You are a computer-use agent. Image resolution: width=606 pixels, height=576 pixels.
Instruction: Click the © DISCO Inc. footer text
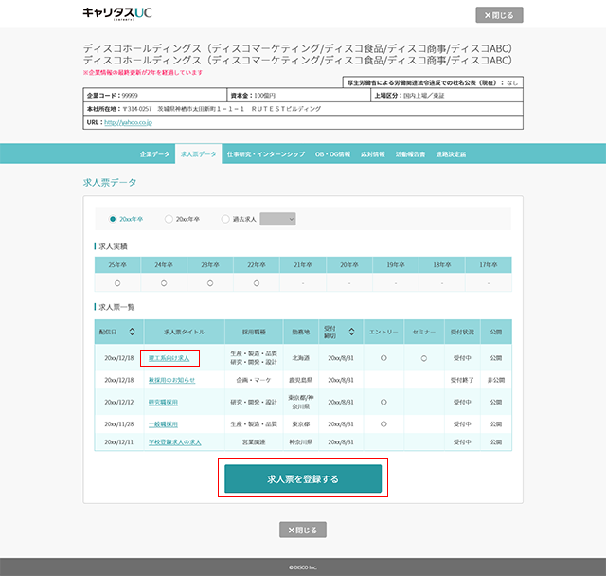pyautogui.click(x=303, y=567)
